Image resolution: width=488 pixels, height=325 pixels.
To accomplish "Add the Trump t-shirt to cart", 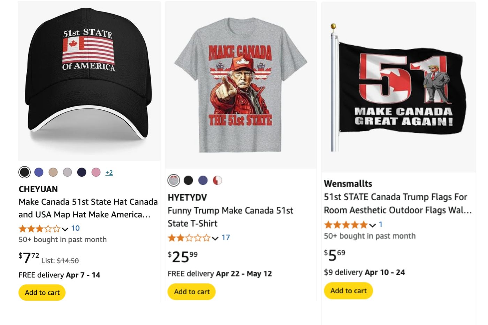I will (x=191, y=292).
